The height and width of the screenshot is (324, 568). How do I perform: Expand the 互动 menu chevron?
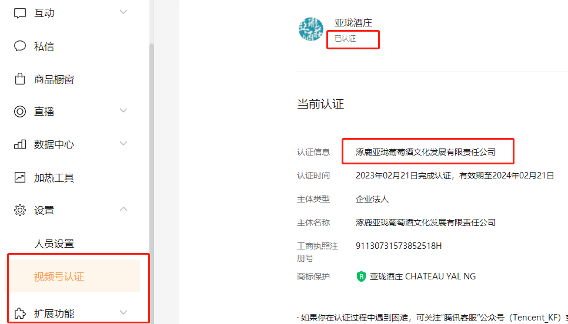click(123, 12)
